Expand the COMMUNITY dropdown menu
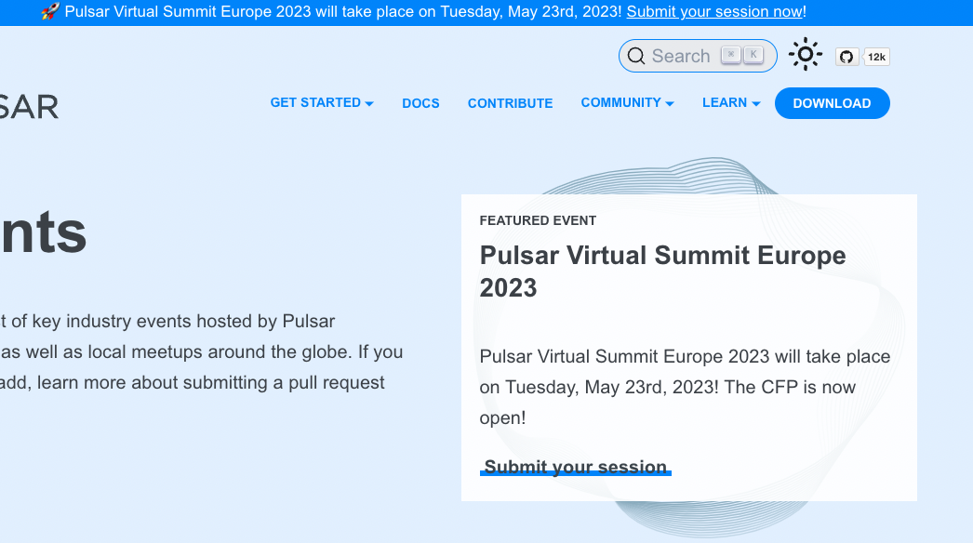Image resolution: width=973 pixels, height=543 pixels. point(627,103)
